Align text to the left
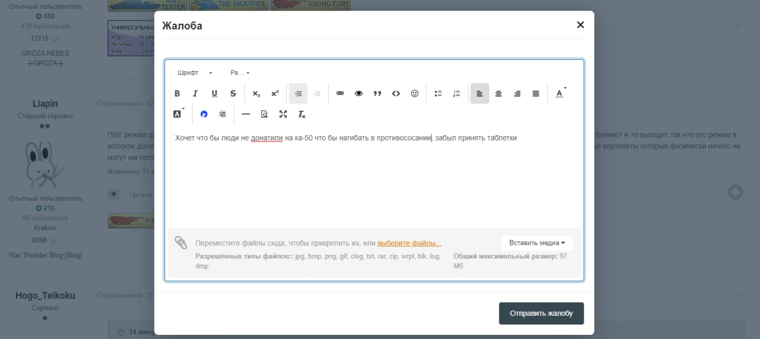760x339 pixels. click(x=480, y=94)
